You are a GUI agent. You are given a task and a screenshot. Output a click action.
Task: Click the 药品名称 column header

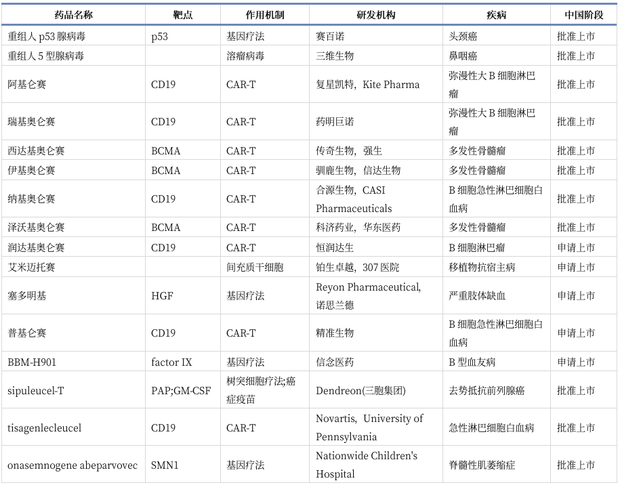73,15
